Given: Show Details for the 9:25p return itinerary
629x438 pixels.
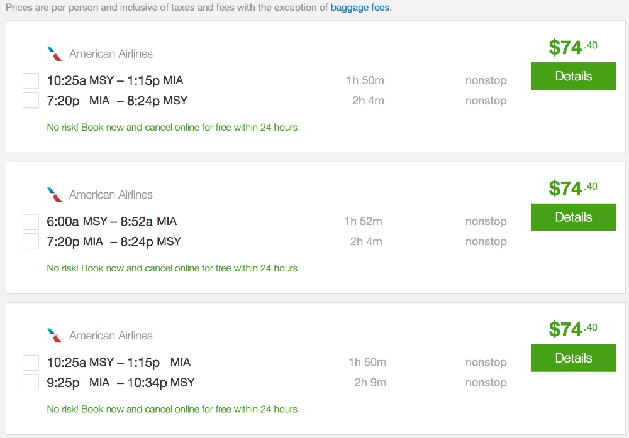Looking at the screenshot, I should (x=573, y=358).
